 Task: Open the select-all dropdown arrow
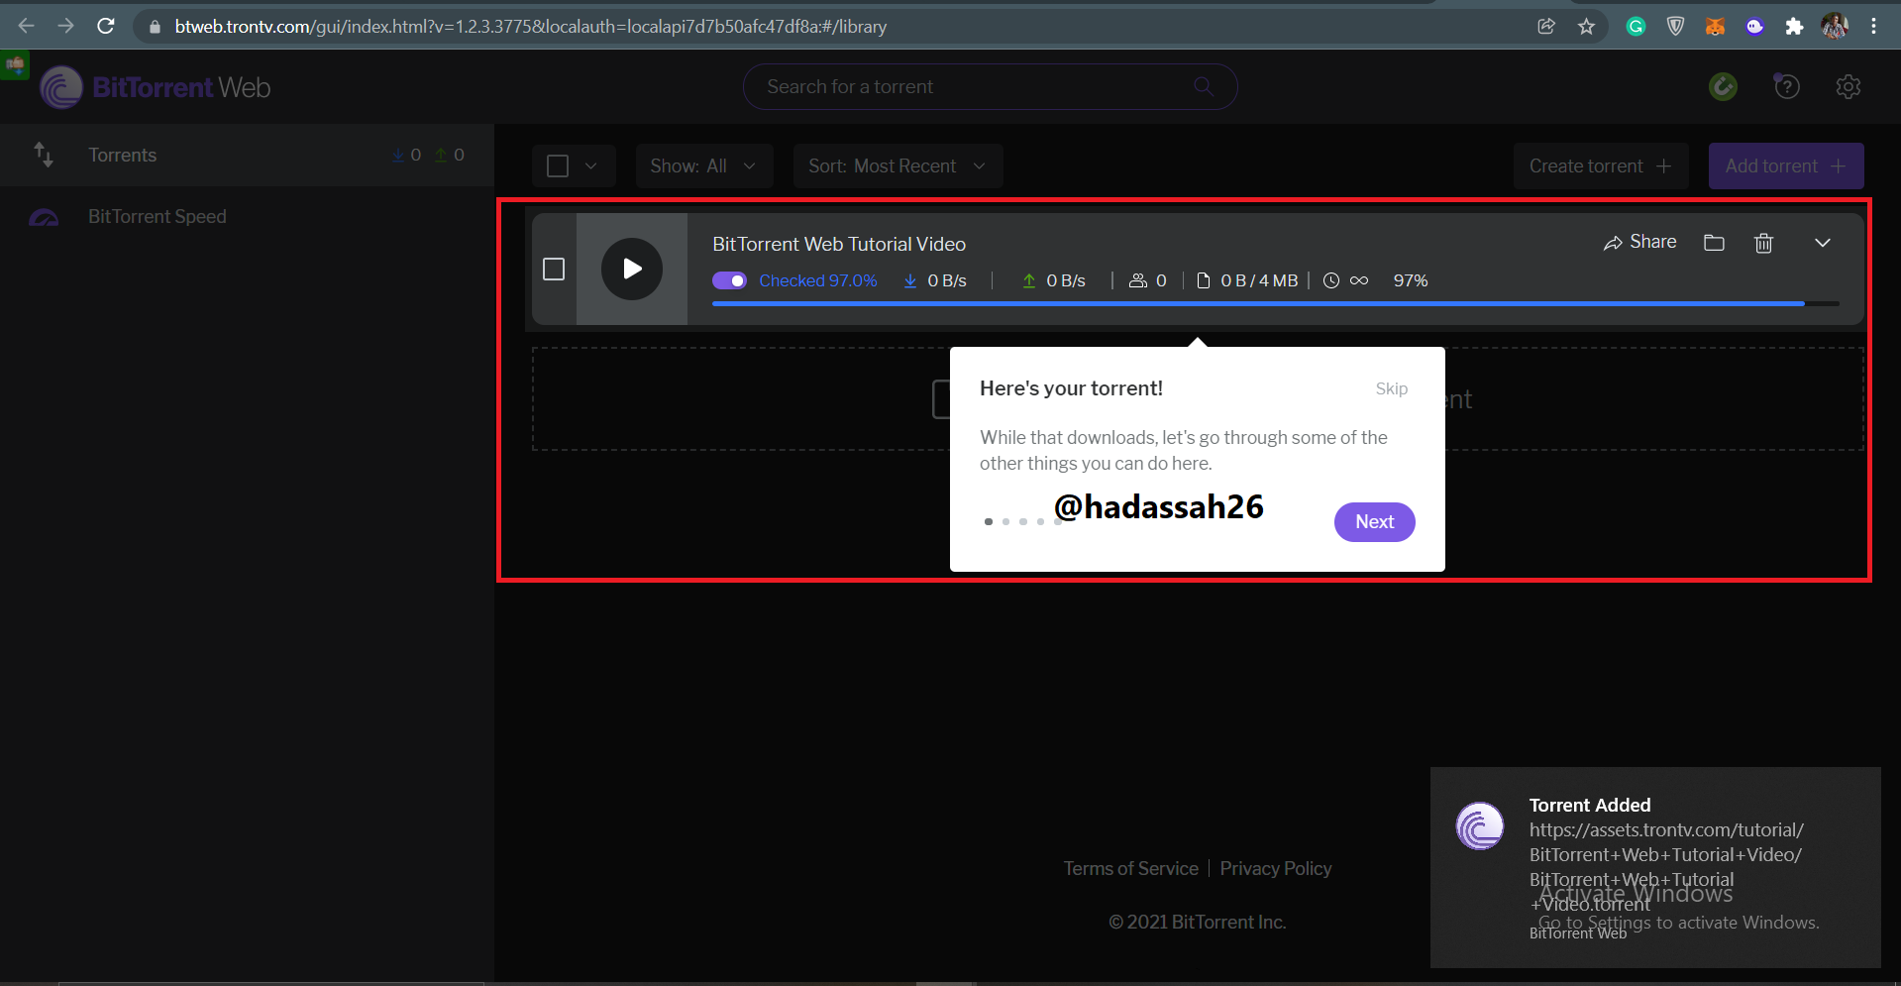(590, 165)
